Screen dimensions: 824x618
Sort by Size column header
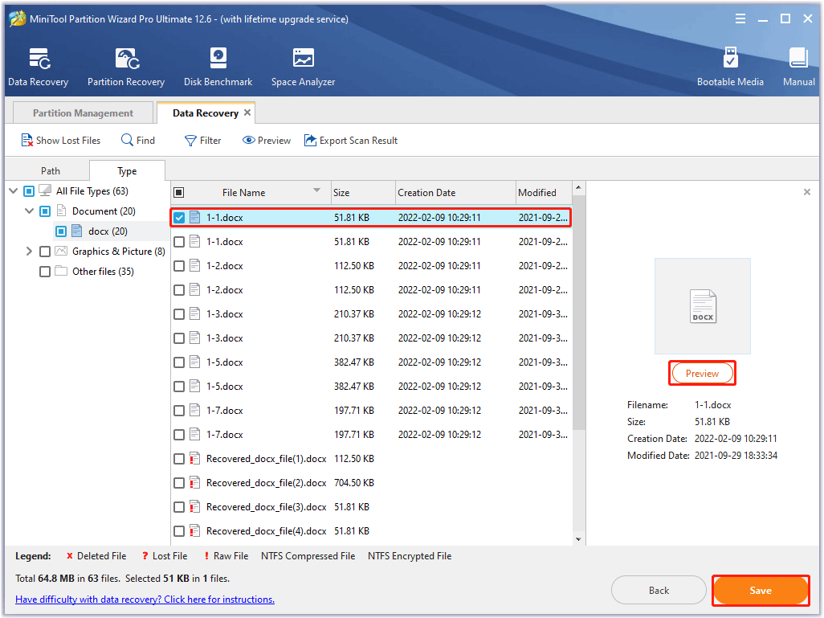click(362, 193)
